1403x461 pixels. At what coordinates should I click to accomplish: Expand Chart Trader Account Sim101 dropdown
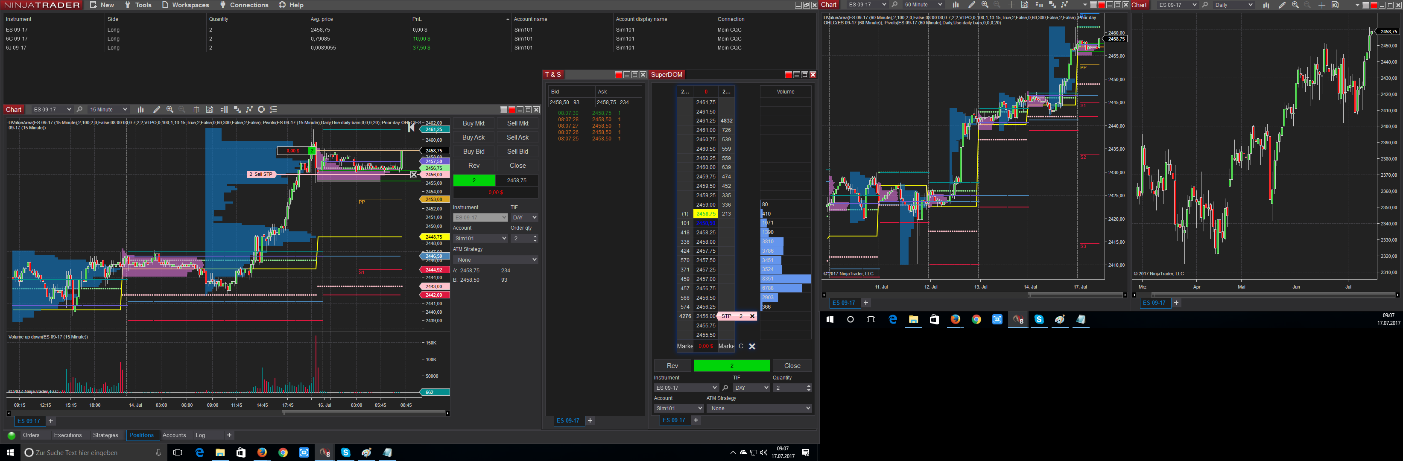coord(480,238)
